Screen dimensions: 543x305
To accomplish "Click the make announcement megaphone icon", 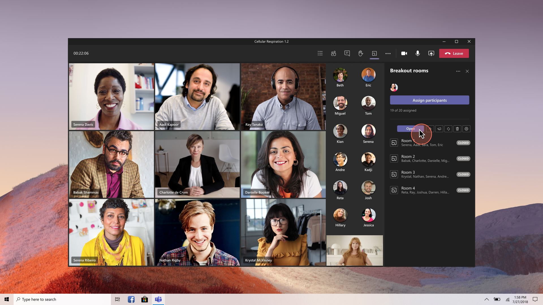I will (x=439, y=129).
